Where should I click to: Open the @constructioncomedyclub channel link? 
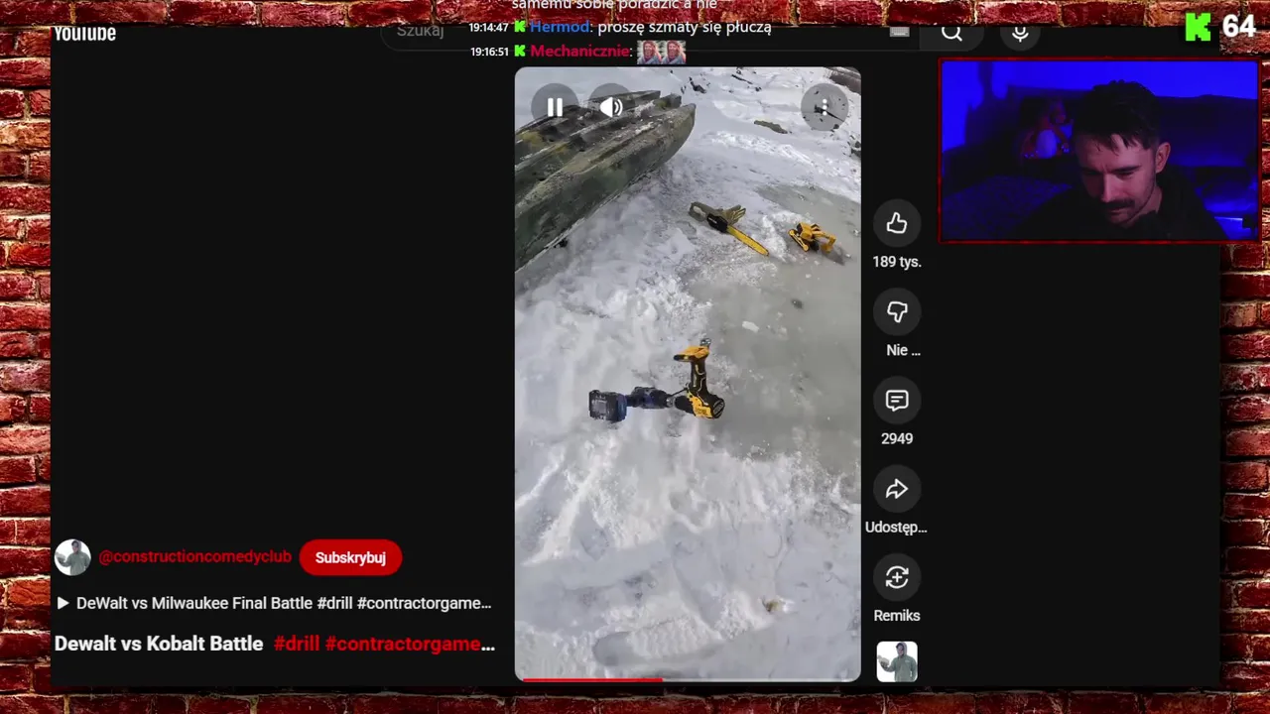(195, 557)
